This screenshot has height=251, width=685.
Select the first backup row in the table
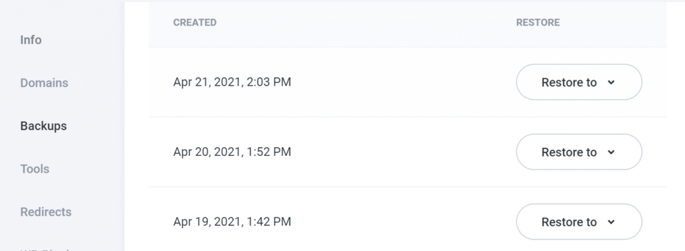[x=407, y=82]
